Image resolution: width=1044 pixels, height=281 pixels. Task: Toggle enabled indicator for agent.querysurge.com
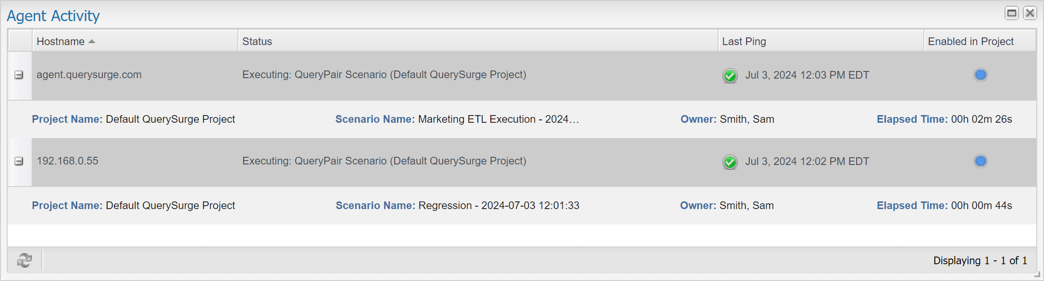coord(980,75)
